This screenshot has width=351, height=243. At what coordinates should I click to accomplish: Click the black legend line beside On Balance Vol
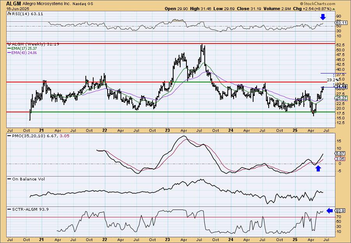9,179
